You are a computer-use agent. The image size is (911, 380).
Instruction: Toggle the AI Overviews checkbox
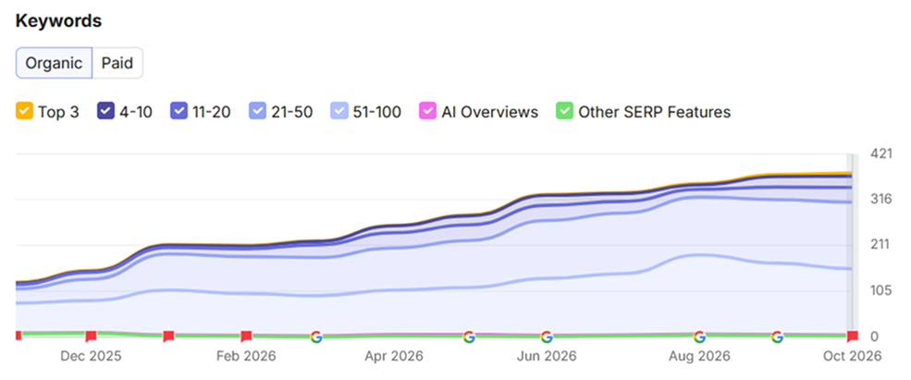[427, 112]
